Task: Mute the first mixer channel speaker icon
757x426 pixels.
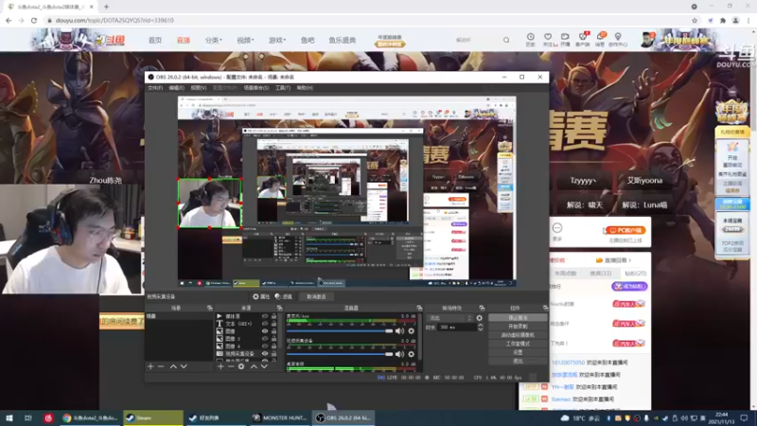Action: coord(399,330)
